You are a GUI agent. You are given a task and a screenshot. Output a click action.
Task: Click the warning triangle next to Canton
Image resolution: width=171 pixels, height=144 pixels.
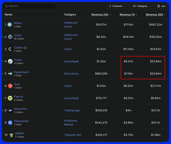[x=25, y=48]
